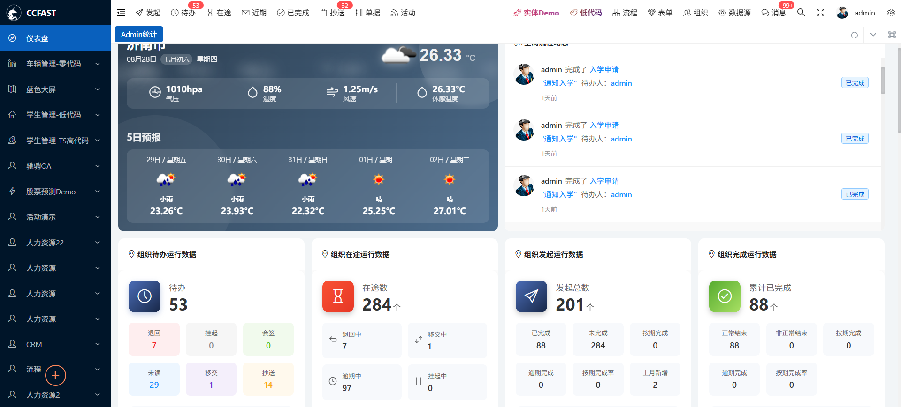Click the avatar of the first activity entry
Viewport: 901px width, 407px height.
[524, 74]
